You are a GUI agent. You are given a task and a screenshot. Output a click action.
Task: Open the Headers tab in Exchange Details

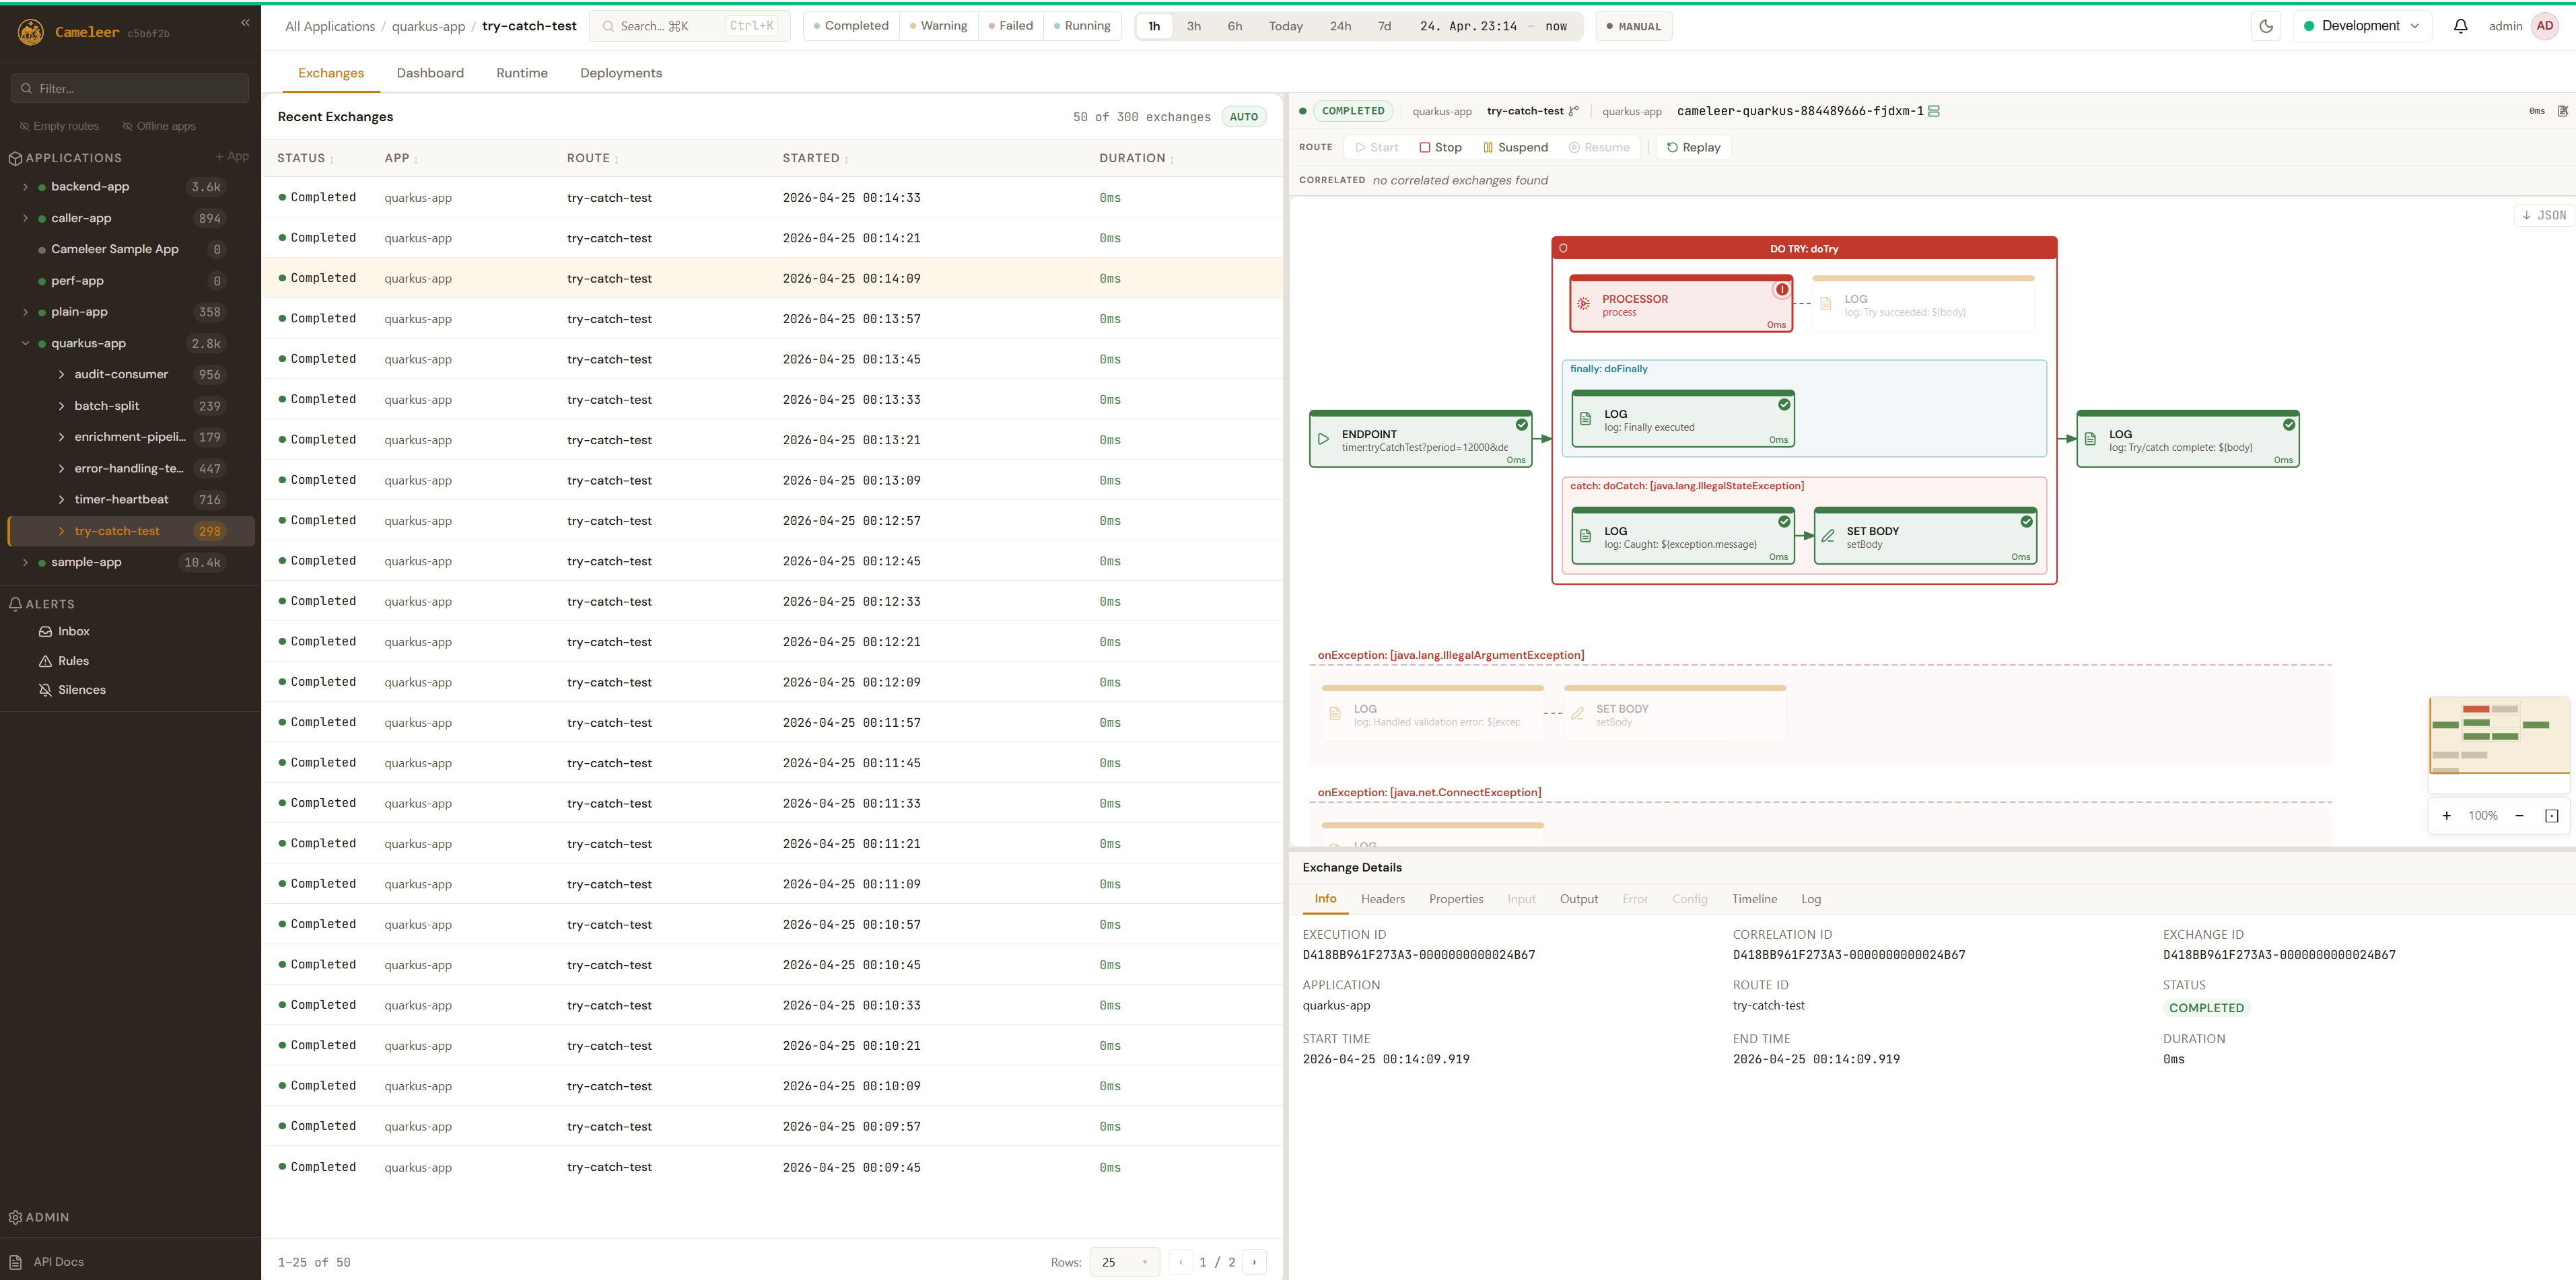pyautogui.click(x=1382, y=898)
